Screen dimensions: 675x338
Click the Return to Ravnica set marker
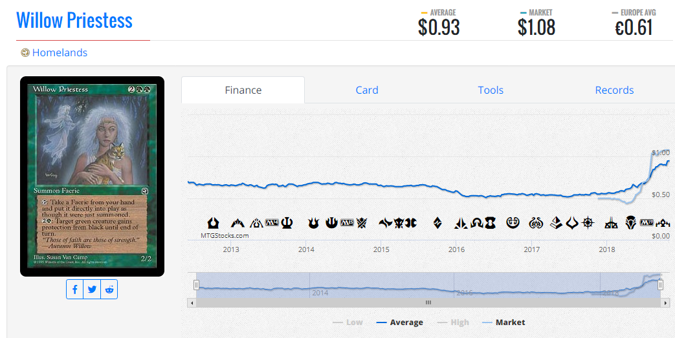coord(213,223)
